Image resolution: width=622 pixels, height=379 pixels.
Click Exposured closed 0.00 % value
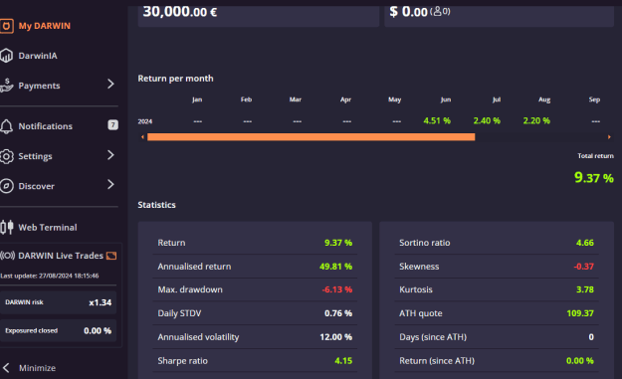[x=98, y=330]
